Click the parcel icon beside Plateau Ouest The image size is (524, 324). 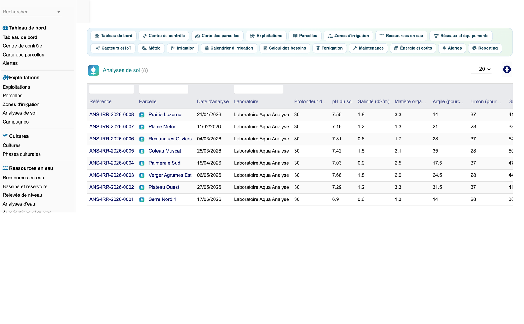(142, 188)
